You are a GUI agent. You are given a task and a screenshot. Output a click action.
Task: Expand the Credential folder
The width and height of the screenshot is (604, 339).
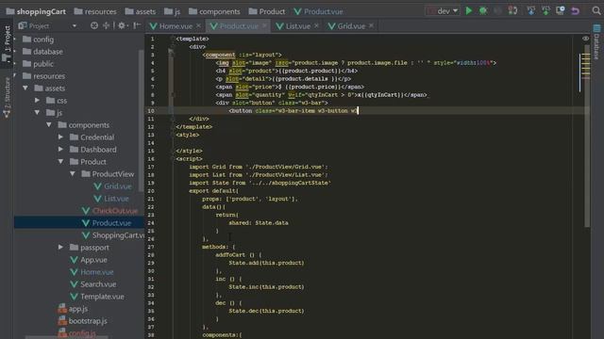pyautogui.click(x=60, y=137)
